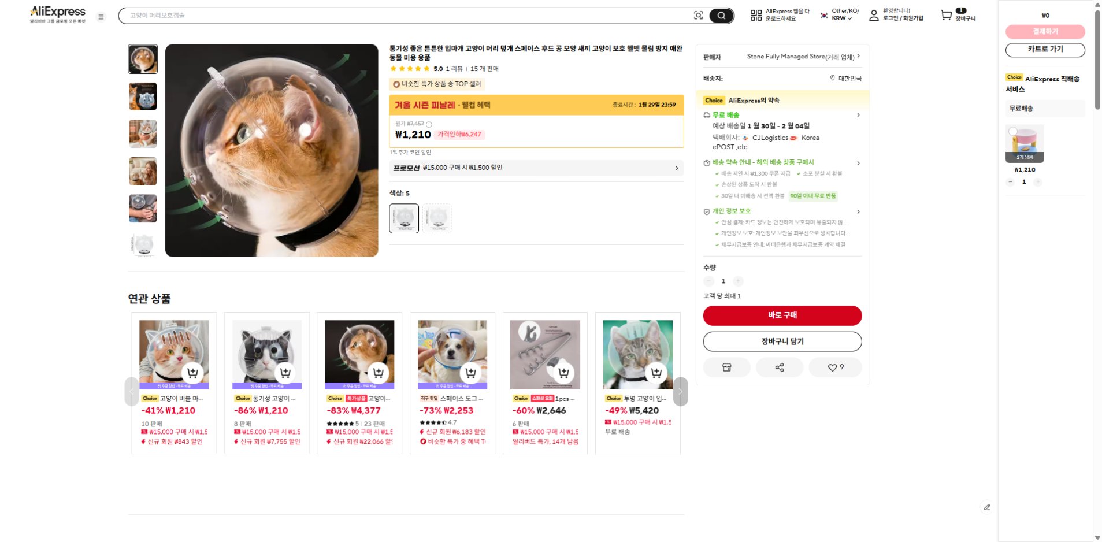Click the QR code app download icon
This screenshot has width=1102, height=542.
click(756, 16)
